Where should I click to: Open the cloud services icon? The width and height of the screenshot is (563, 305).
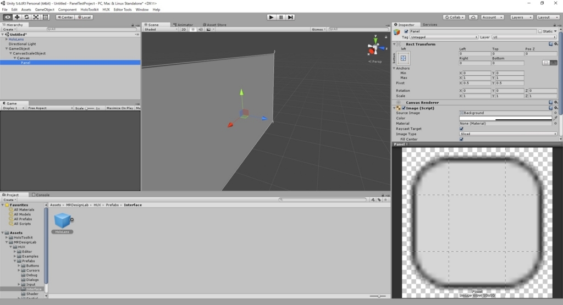pos(473,17)
